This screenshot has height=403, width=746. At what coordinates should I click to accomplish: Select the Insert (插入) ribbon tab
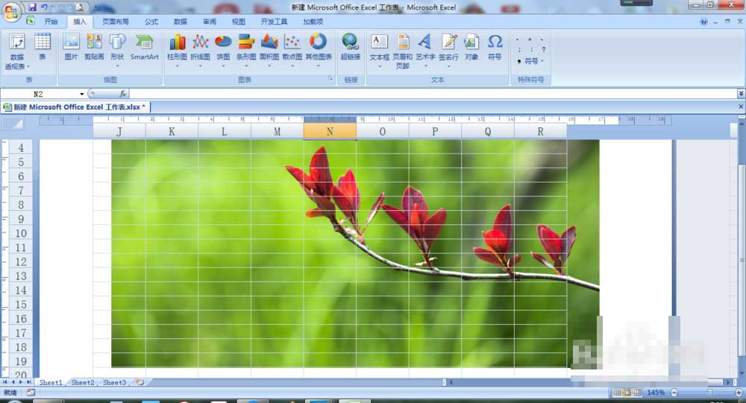click(80, 22)
